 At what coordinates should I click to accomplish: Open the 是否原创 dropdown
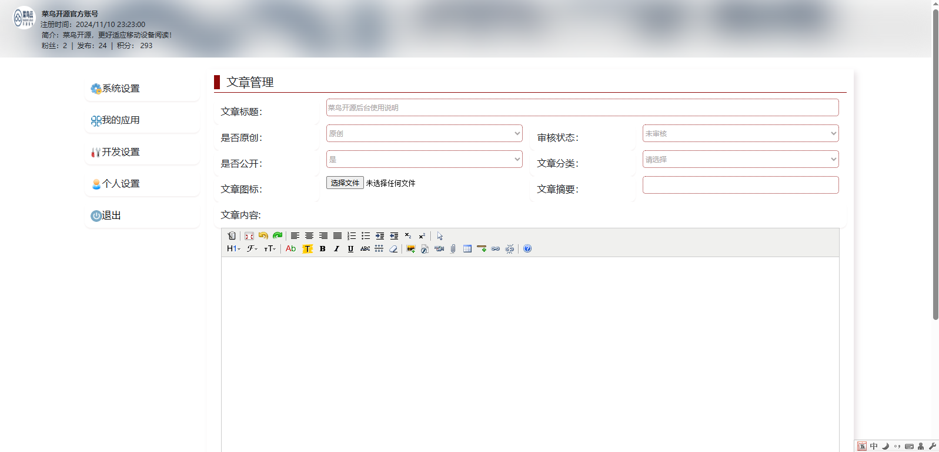pyautogui.click(x=424, y=133)
